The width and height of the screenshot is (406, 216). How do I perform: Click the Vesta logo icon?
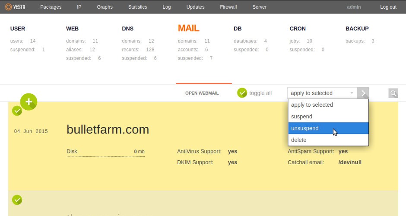[15, 7]
